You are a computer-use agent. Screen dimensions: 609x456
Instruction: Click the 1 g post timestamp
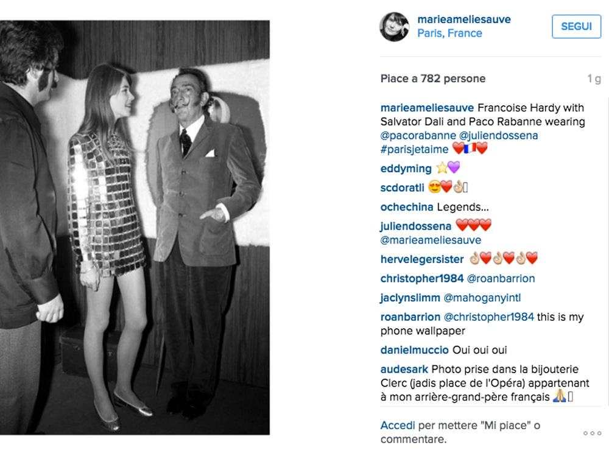pos(594,79)
